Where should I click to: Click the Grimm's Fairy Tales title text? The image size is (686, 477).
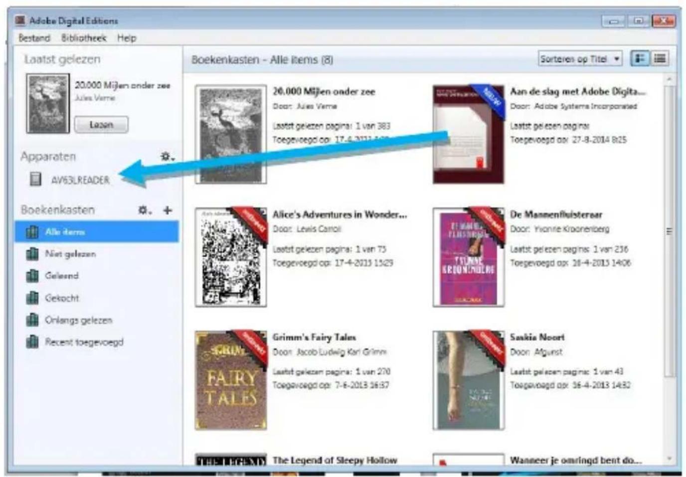click(314, 337)
